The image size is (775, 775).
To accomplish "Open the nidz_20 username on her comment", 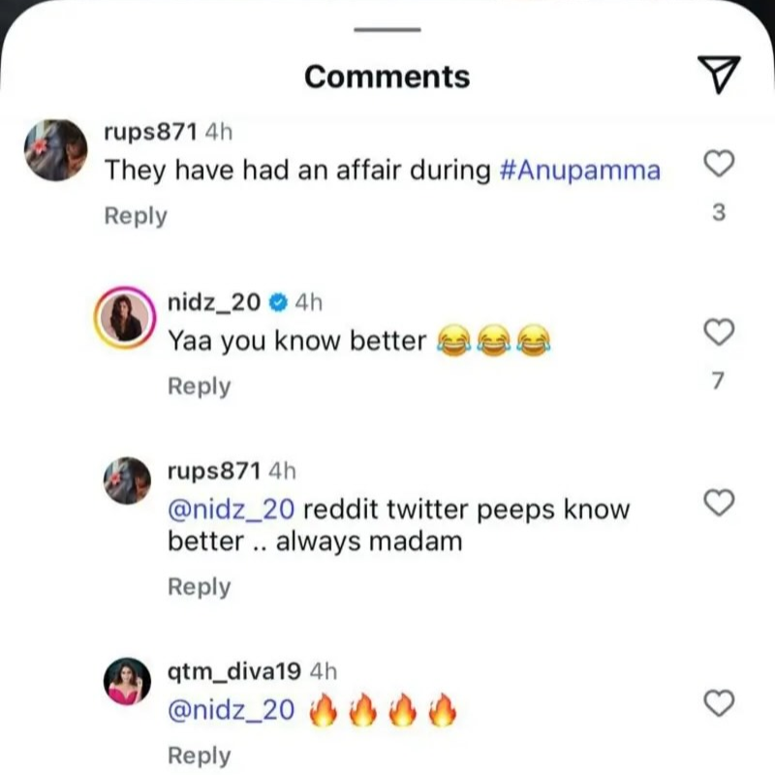I will [x=214, y=302].
